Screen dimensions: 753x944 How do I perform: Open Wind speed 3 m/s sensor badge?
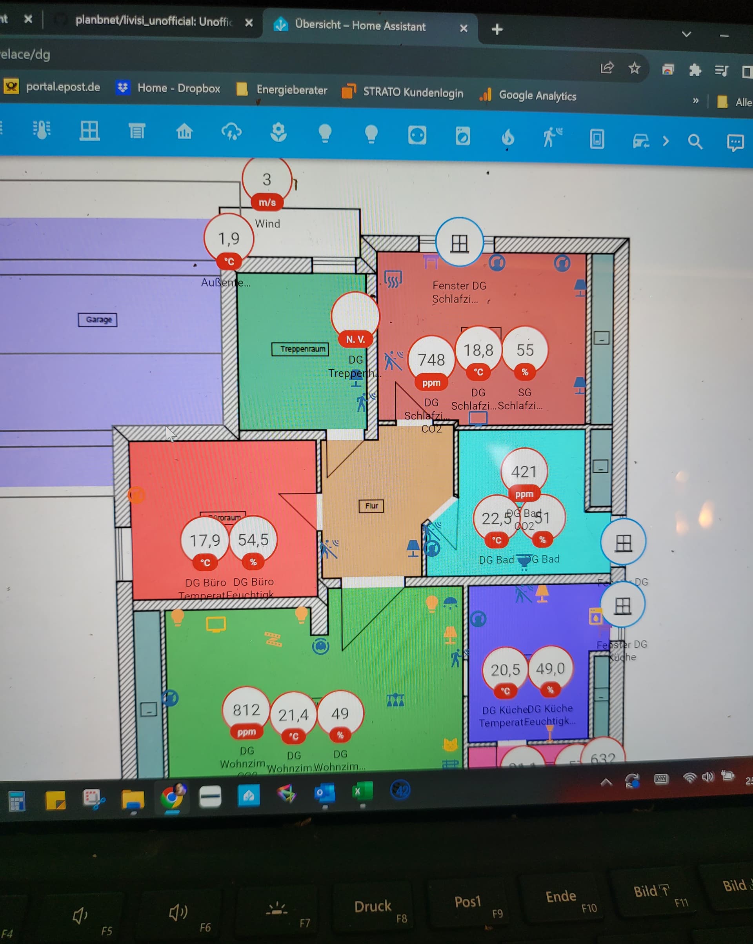click(x=267, y=183)
